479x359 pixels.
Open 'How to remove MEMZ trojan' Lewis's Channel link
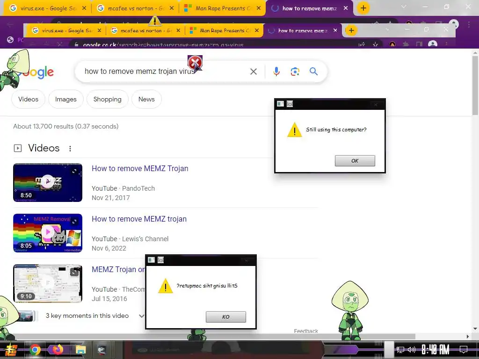[139, 219]
